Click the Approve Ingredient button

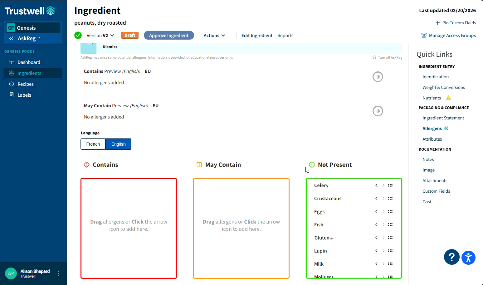point(169,36)
